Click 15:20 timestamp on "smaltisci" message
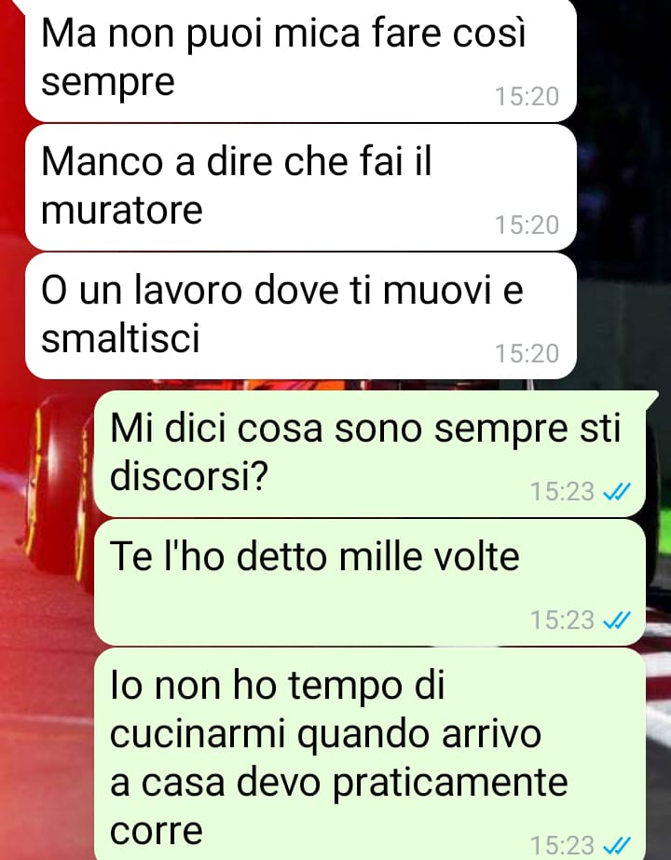This screenshot has width=671, height=860. [527, 354]
